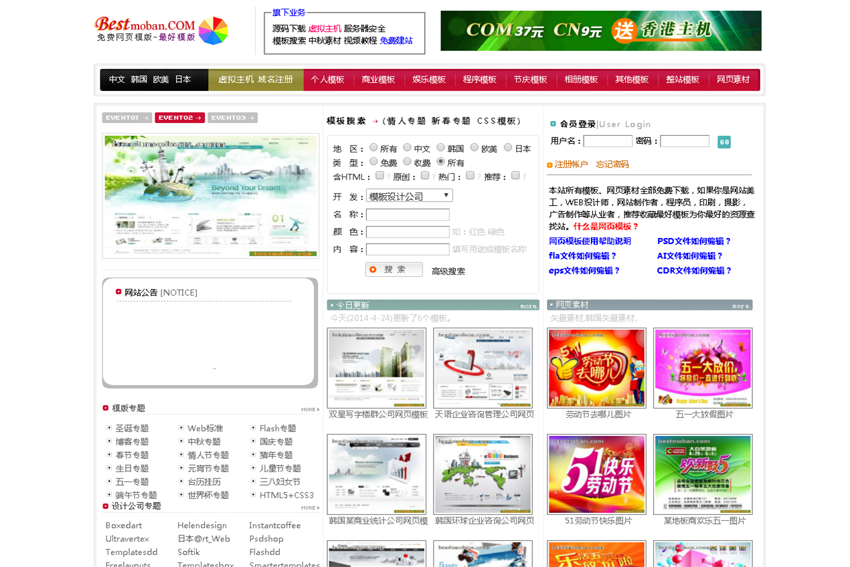This screenshot has height=567, width=850.
Task: Tick the 热门 checkbox
Action: (471, 176)
